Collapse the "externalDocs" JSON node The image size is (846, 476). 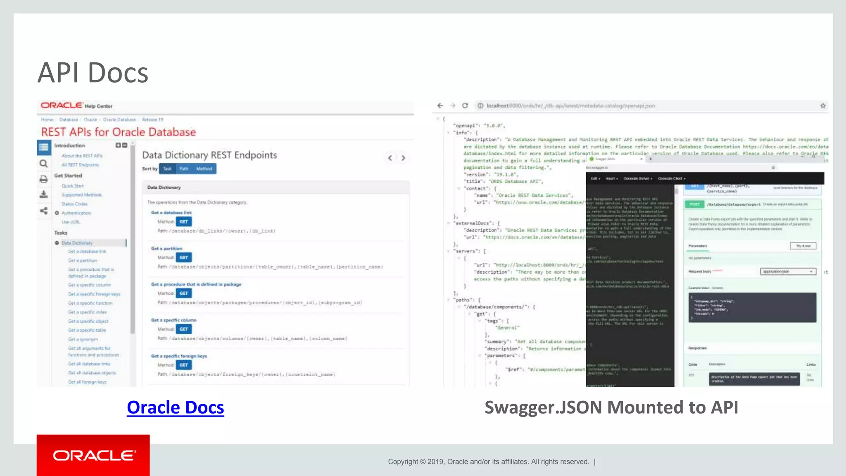click(x=449, y=223)
